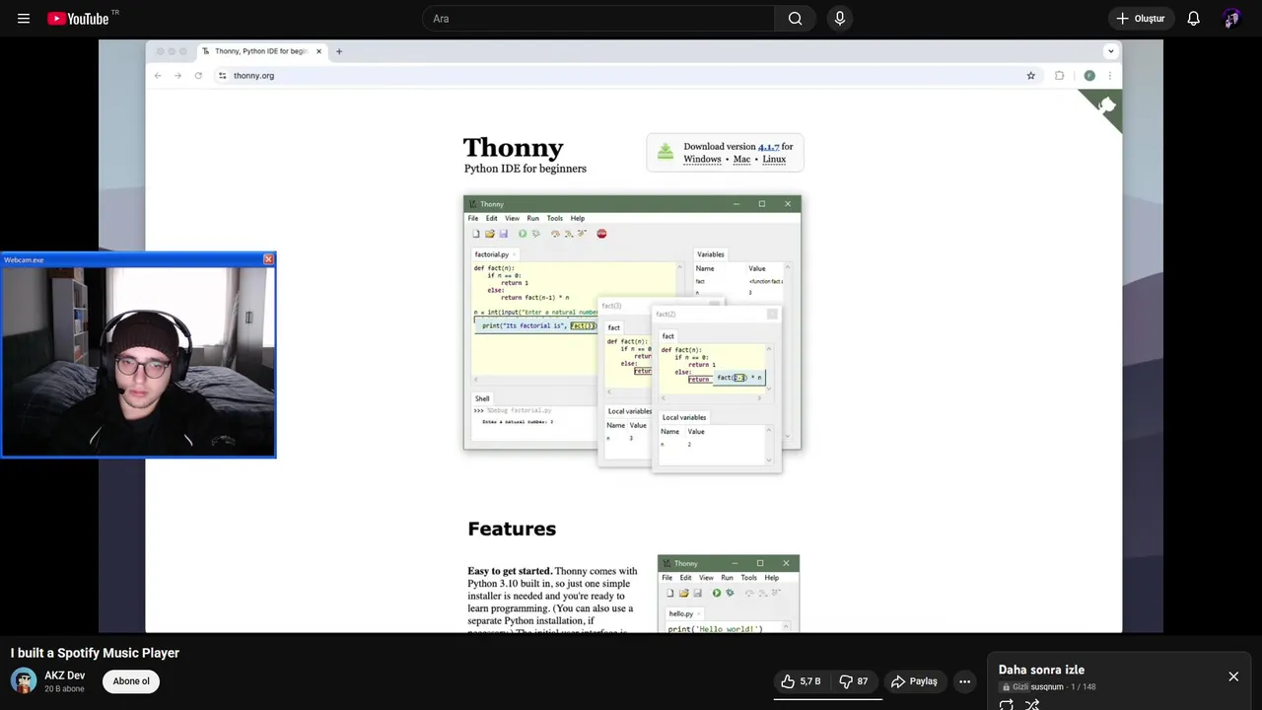This screenshot has height=710, width=1262.
Task: Click the green download arrow icon
Action: [666, 152]
